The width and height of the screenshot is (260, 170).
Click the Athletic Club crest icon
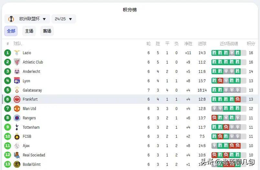click(17, 62)
